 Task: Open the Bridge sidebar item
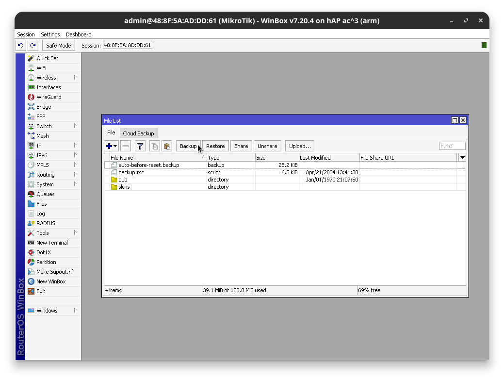coord(43,107)
